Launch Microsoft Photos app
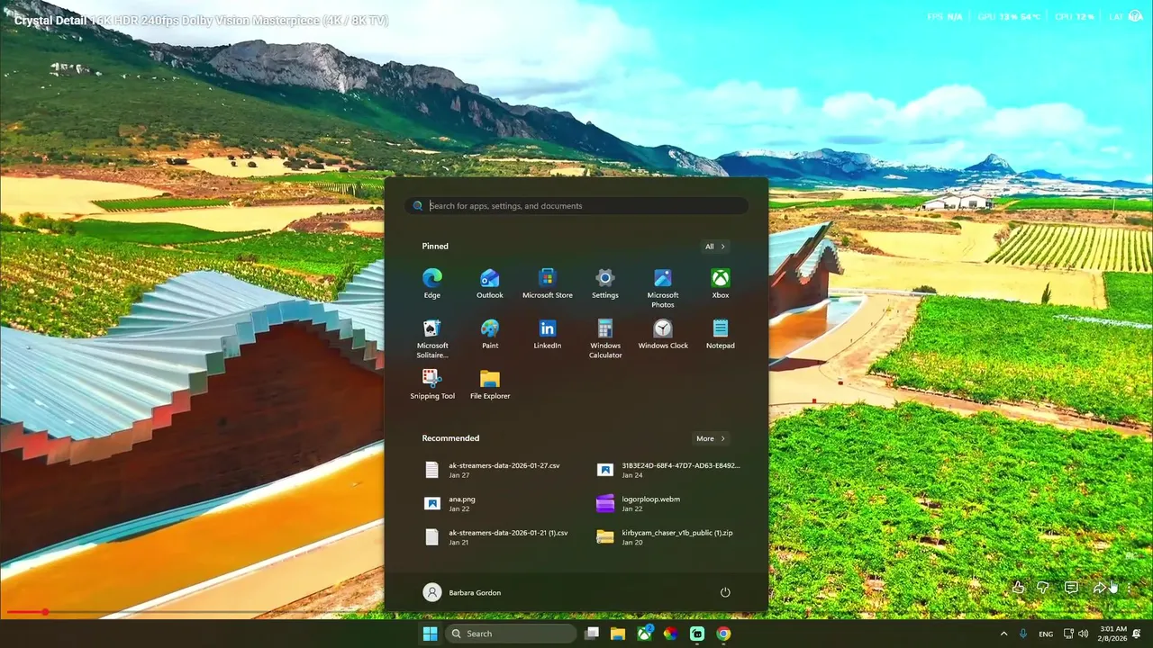Image resolution: width=1153 pixels, height=648 pixels. [663, 288]
